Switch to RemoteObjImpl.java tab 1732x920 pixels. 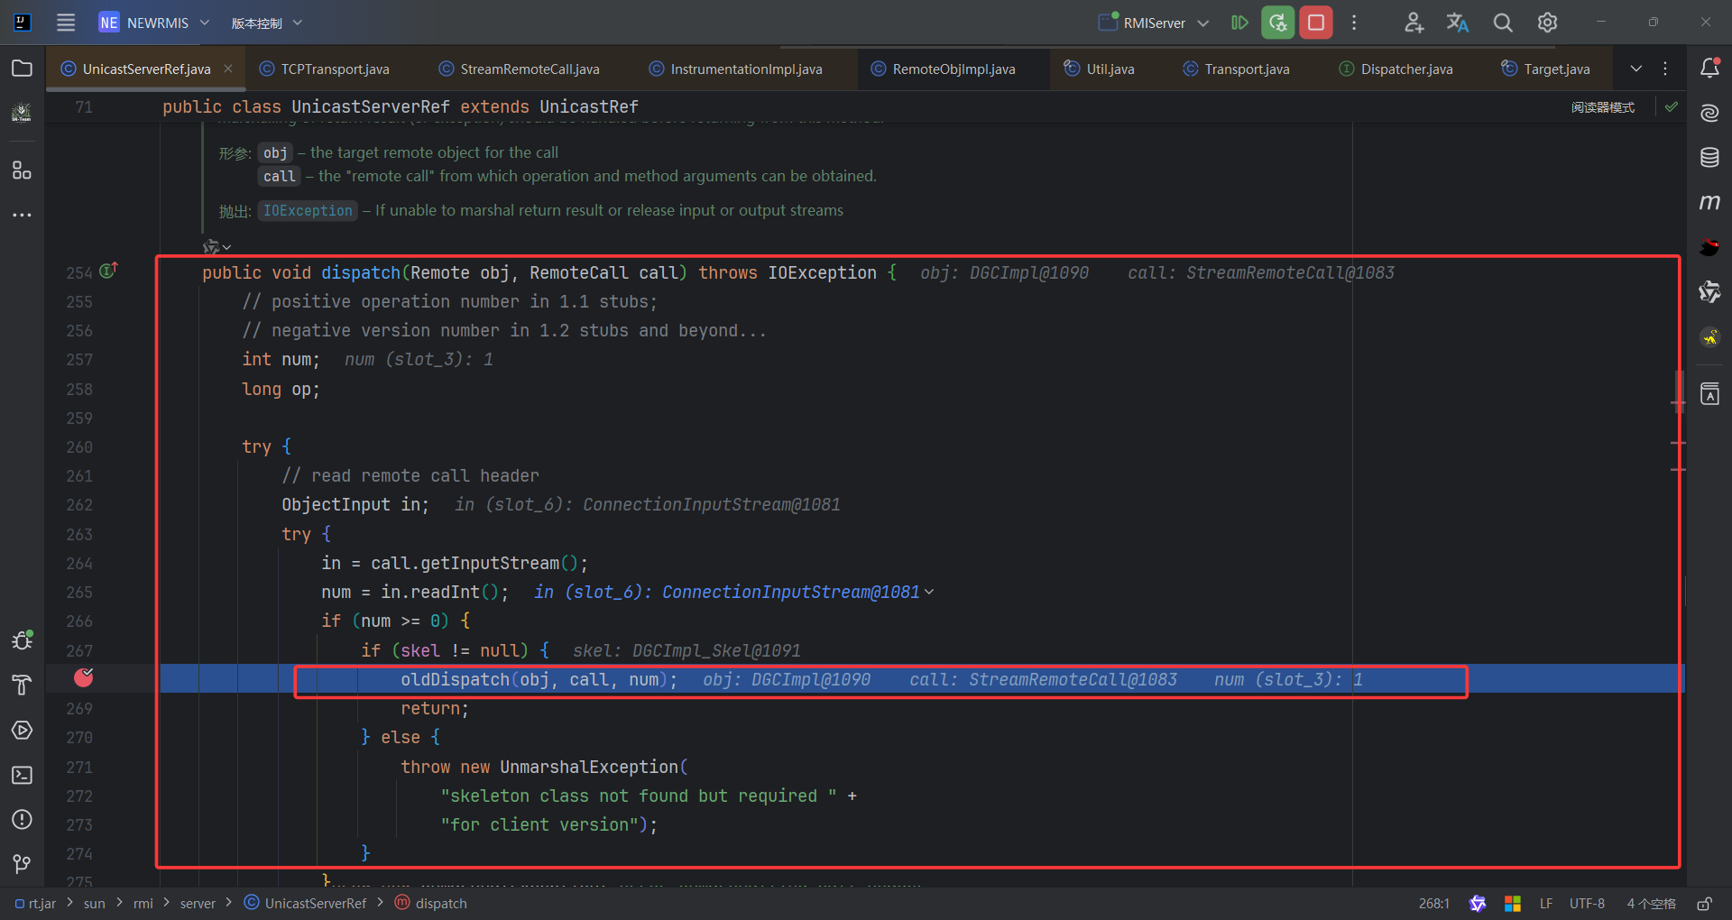click(x=944, y=69)
